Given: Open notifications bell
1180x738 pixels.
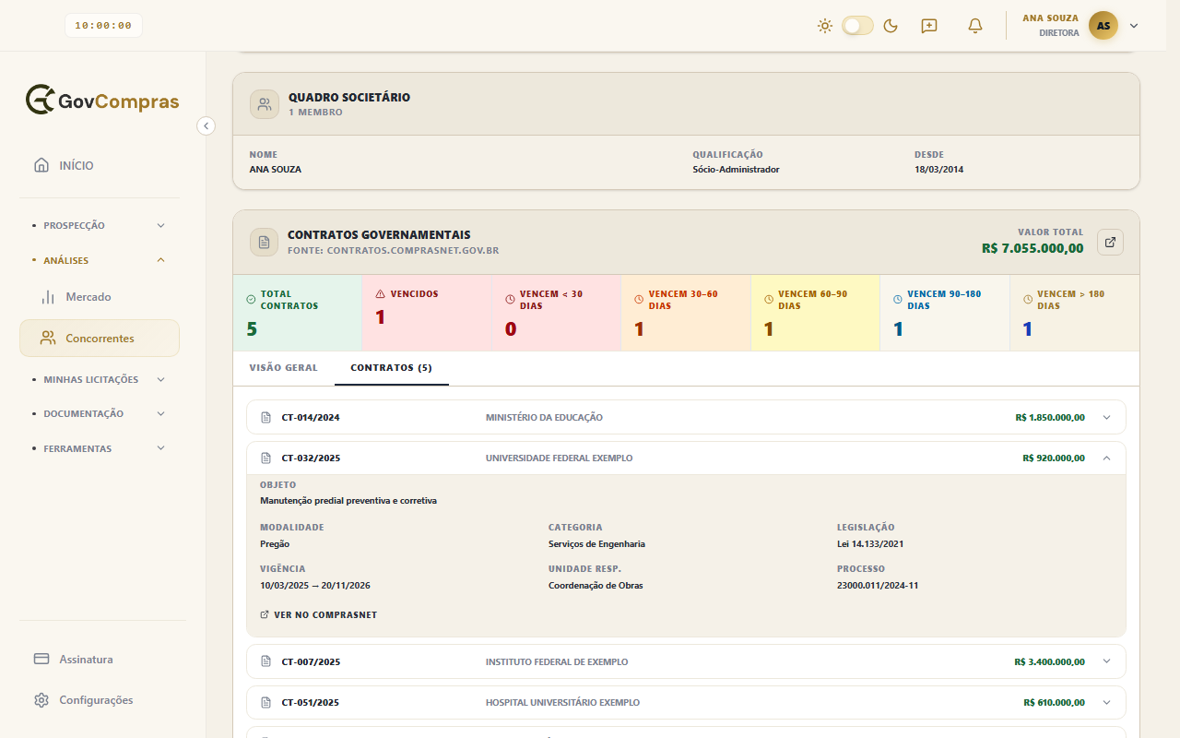Looking at the screenshot, I should [975, 26].
